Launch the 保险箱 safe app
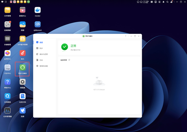187x132 pixels. 23,82
